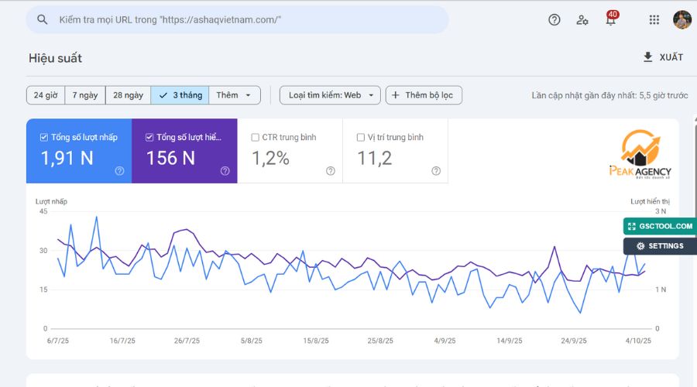Open Loại tìm kiếm: Web dropdown
The height and width of the screenshot is (387, 697).
click(330, 95)
